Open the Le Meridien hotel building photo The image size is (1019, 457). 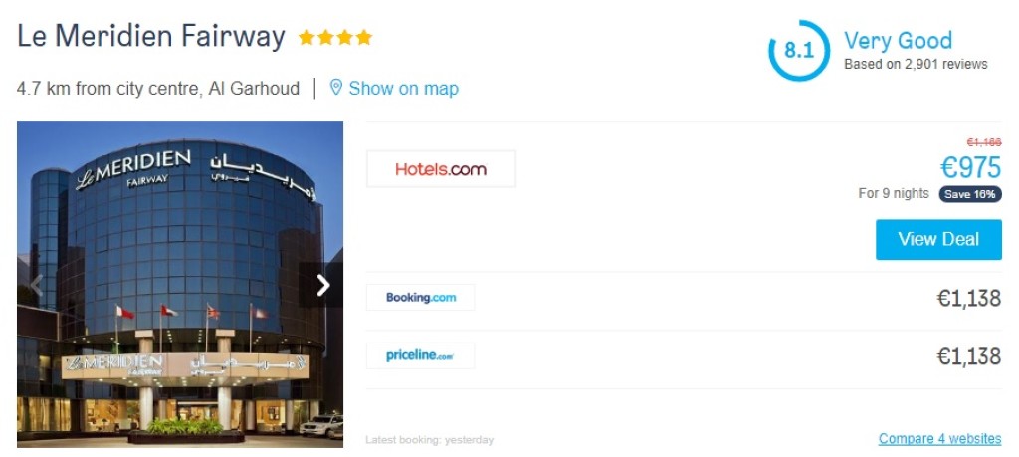click(180, 285)
